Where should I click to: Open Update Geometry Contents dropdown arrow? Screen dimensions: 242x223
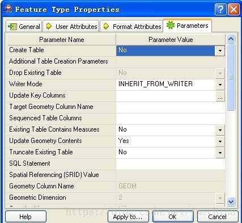pos(220,141)
